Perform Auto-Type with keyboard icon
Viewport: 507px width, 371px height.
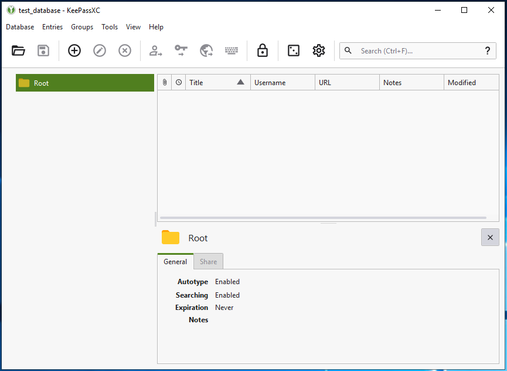pyautogui.click(x=232, y=51)
